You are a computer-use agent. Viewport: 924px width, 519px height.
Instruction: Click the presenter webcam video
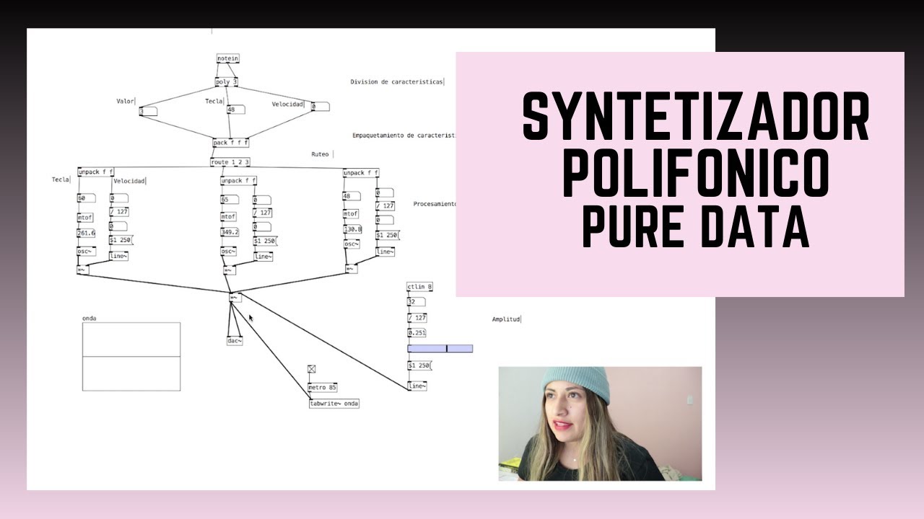[600, 424]
